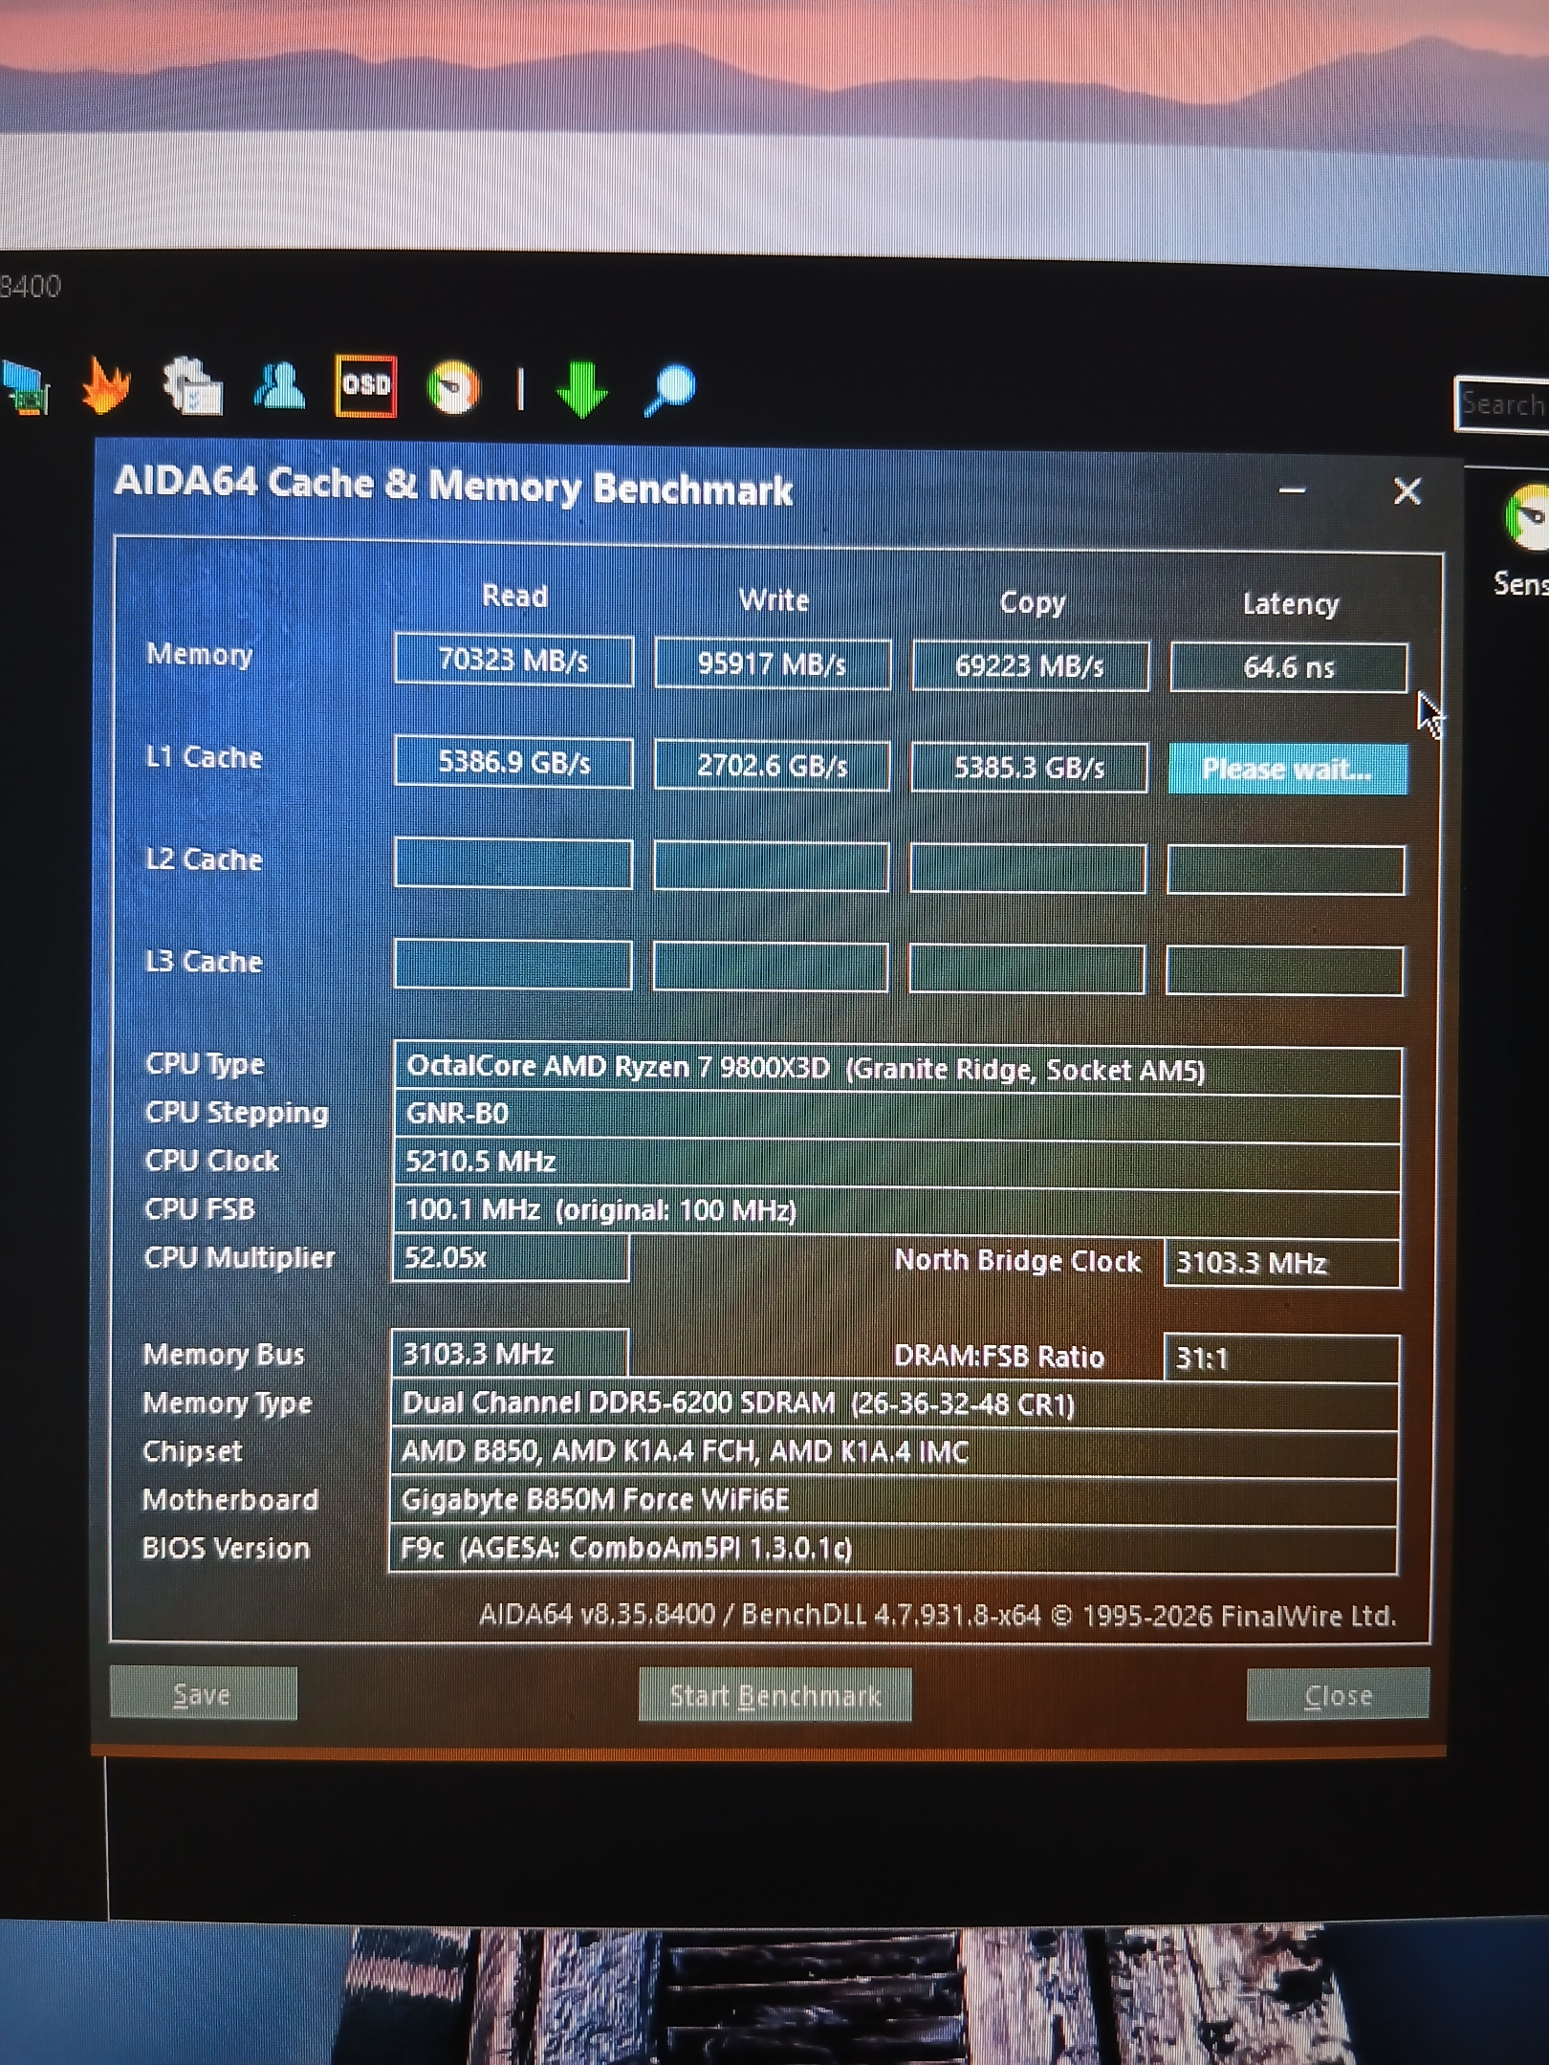
Task: Click the L1 Cache Read value 5386.9 GB/s
Action: click(513, 763)
